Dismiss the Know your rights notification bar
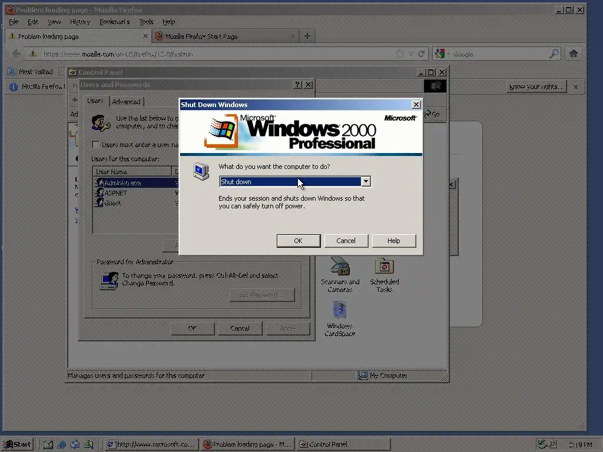This screenshot has width=603, height=452. [x=576, y=87]
